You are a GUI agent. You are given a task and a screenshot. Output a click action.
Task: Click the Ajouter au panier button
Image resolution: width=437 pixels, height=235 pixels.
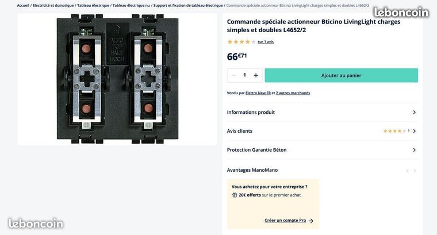click(341, 75)
